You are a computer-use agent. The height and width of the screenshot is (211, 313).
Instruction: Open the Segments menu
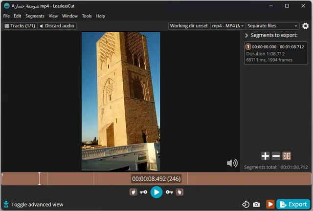pyautogui.click(x=35, y=16)
